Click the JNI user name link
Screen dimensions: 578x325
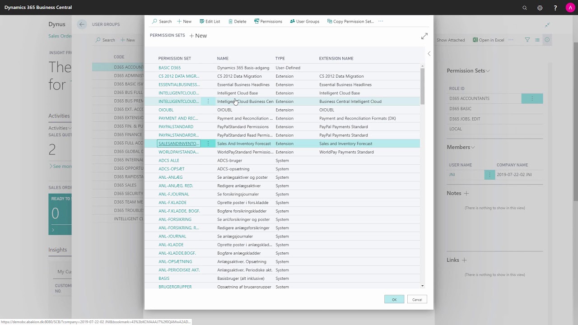[452, 175]
